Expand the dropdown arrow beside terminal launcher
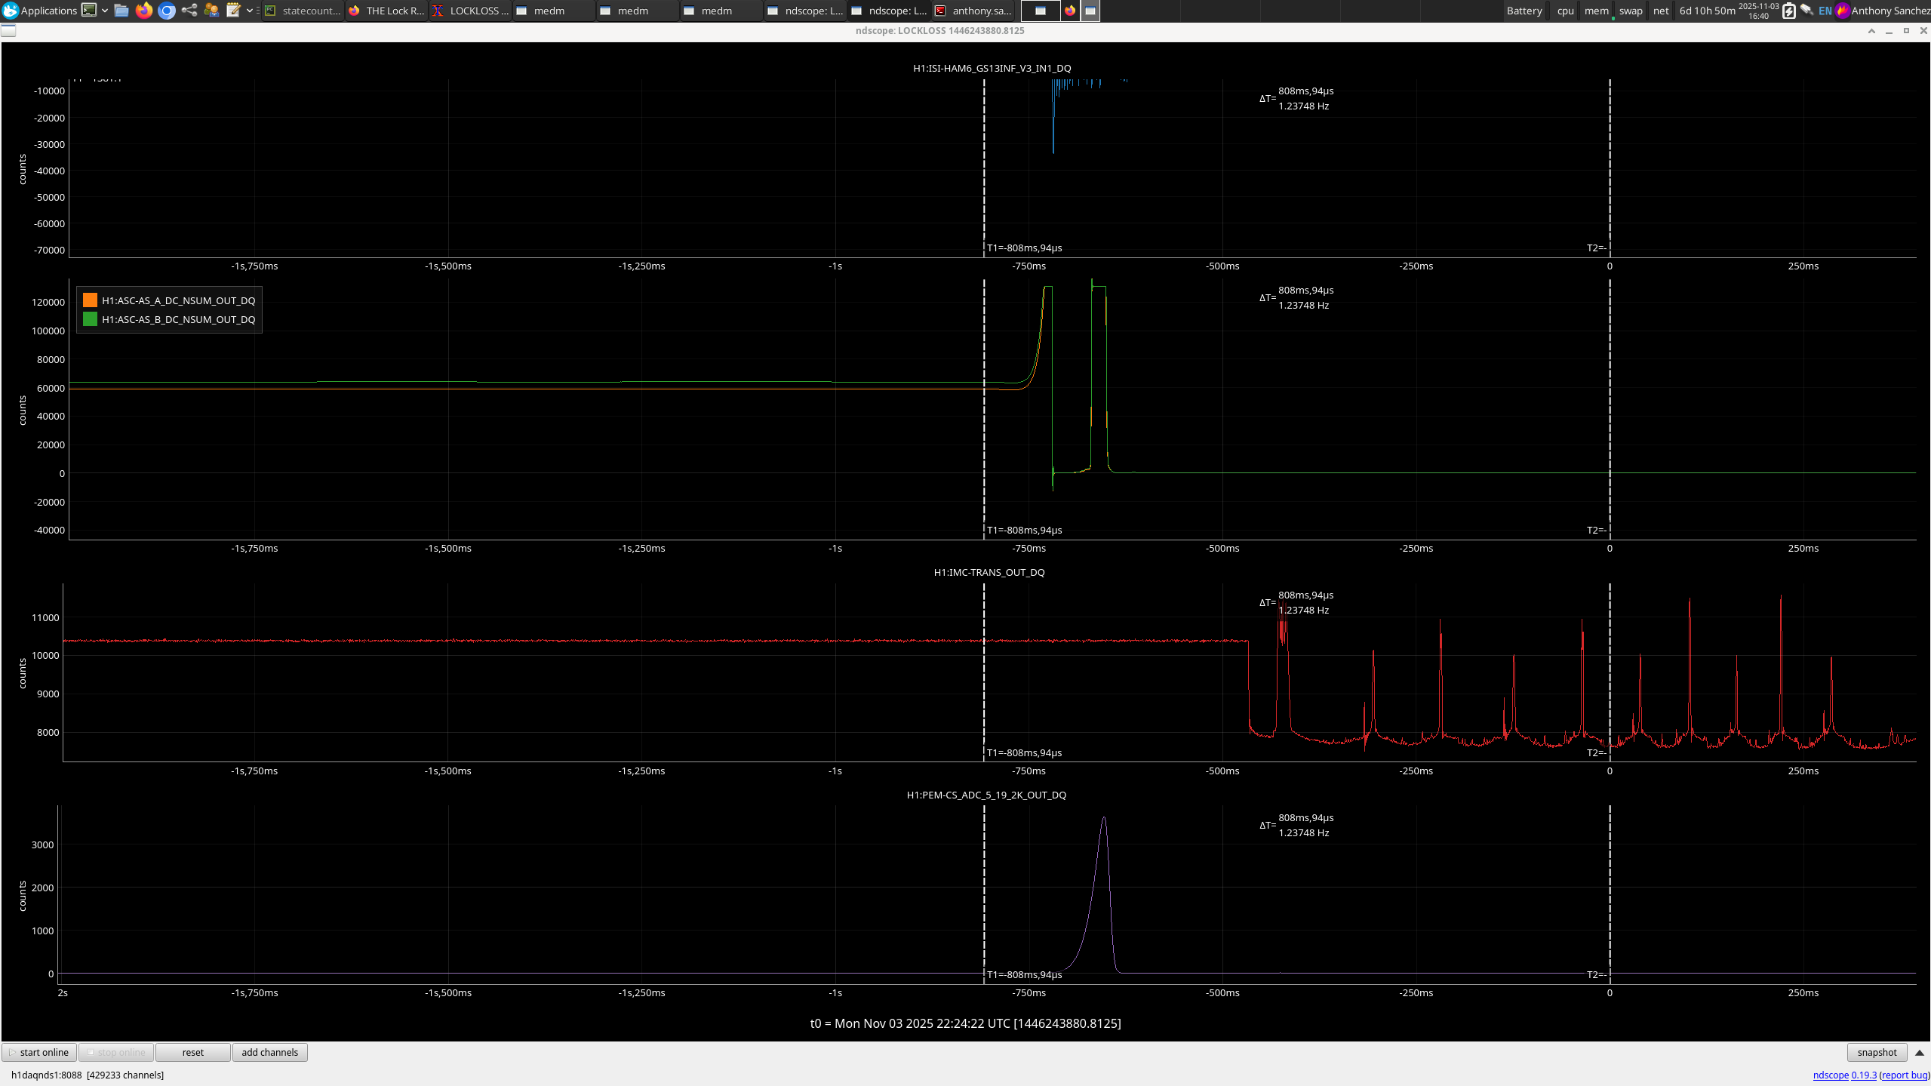This screenshot has height=1086, width=1931. pos(105,11)
